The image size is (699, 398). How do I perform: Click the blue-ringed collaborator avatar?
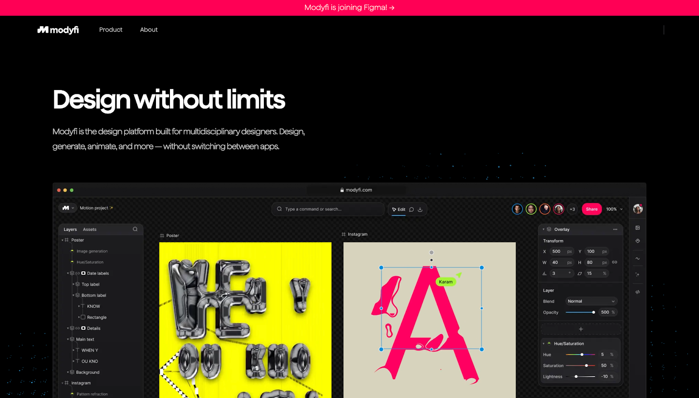(517, 209)
